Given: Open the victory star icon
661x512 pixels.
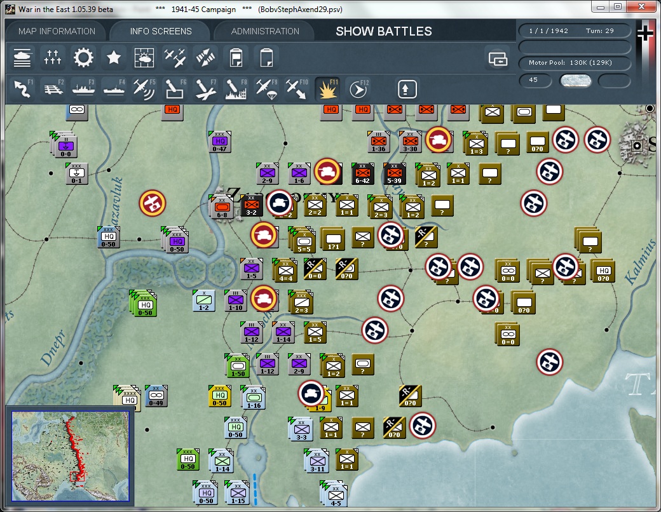Looking at the screenshot, I should [113, 58].
